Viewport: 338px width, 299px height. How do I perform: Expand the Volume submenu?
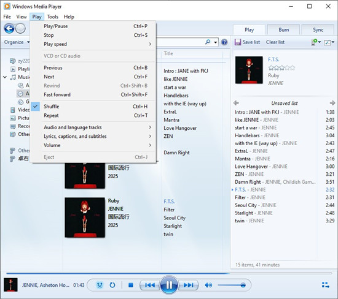(x=93, y=145)
